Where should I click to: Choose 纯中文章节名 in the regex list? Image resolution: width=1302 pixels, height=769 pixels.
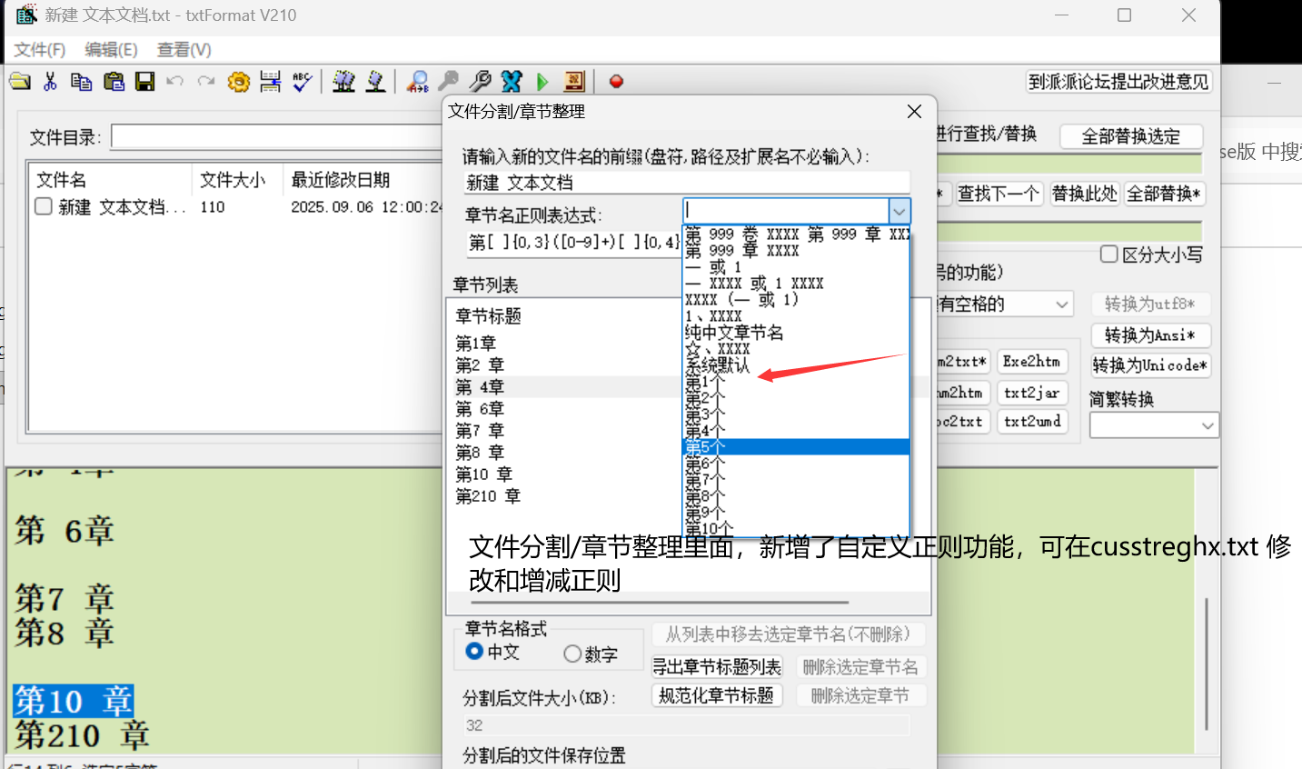[x=796, y=333]
